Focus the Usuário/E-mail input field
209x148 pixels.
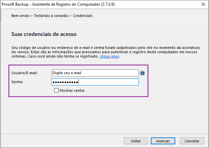pos(95,73)
